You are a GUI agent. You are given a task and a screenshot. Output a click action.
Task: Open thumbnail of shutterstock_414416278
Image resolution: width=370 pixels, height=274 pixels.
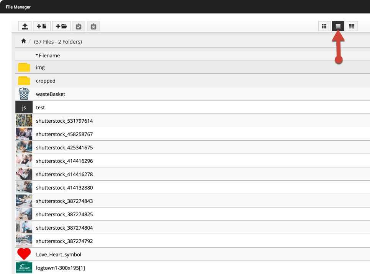pos(24,174)
